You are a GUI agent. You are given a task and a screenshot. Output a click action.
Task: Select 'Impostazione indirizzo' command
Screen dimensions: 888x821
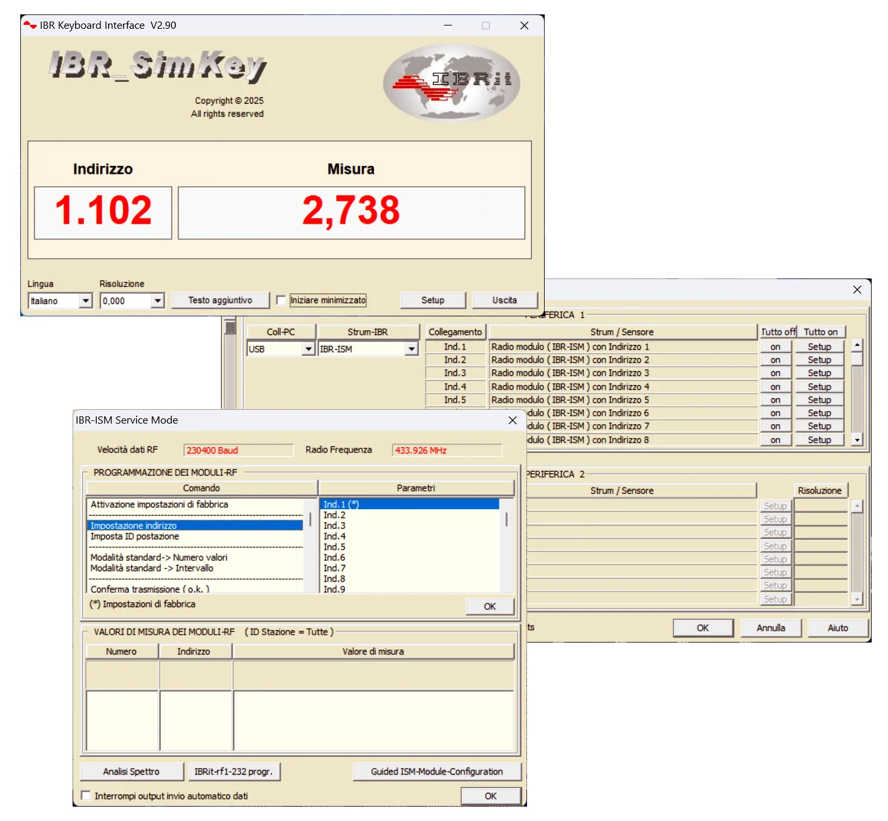[196, 526]
